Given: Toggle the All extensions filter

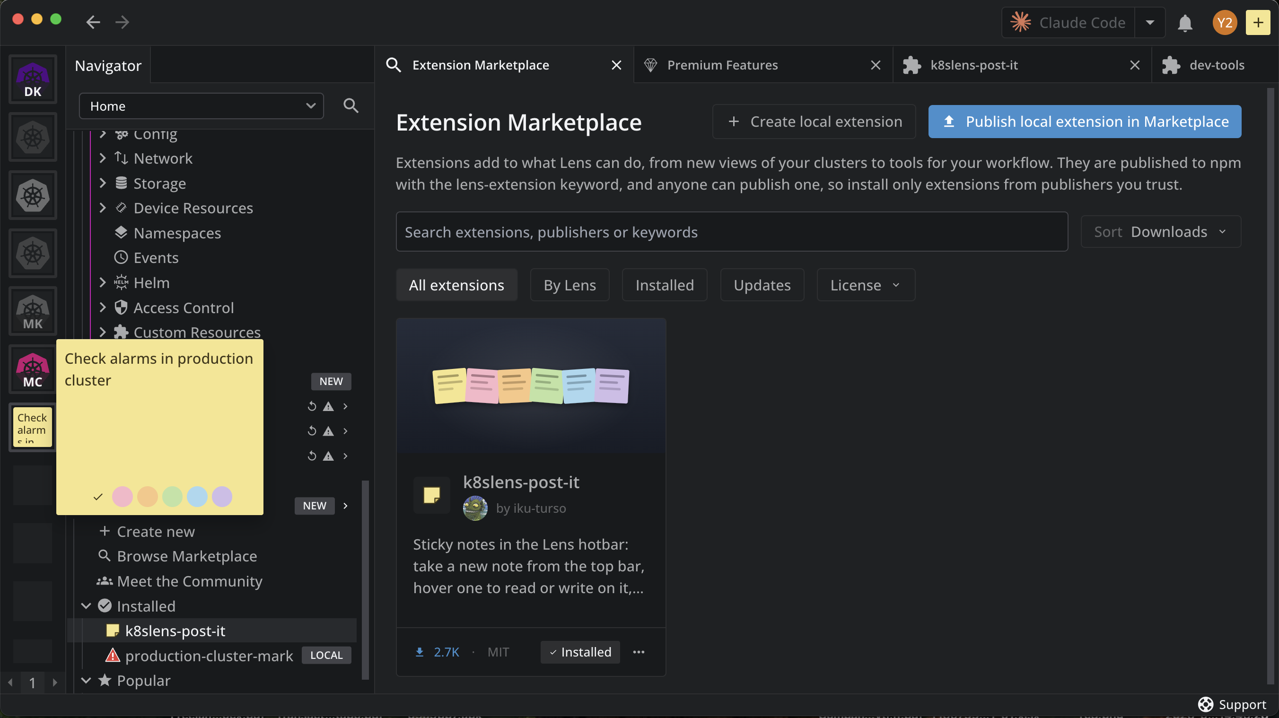Looking at the screenshot, I should tap(456, 285).
